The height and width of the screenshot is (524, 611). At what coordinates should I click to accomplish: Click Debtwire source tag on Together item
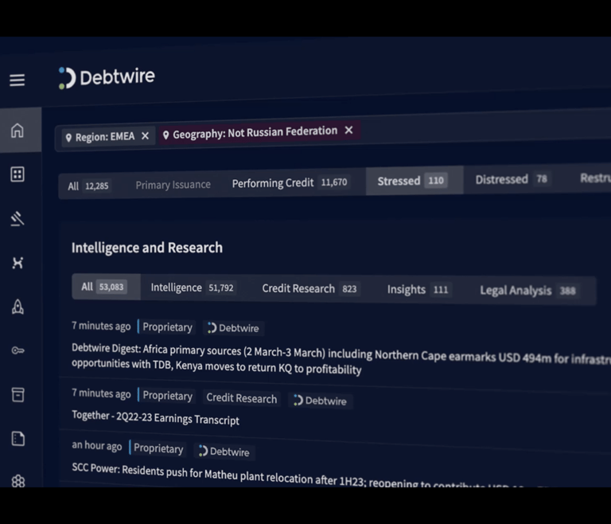321,401
